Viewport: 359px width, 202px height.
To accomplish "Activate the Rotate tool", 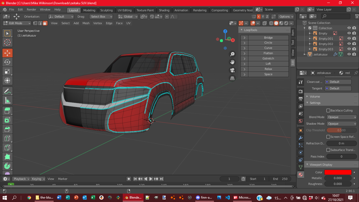I will 7,62.
